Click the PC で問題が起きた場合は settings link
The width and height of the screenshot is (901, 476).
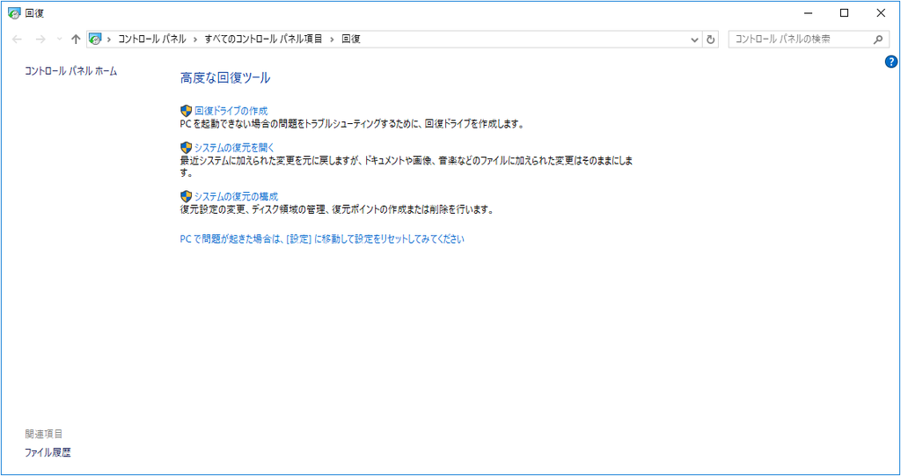pos(322,239)
